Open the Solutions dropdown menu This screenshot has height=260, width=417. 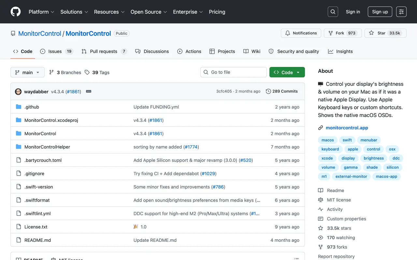(74, 12)
